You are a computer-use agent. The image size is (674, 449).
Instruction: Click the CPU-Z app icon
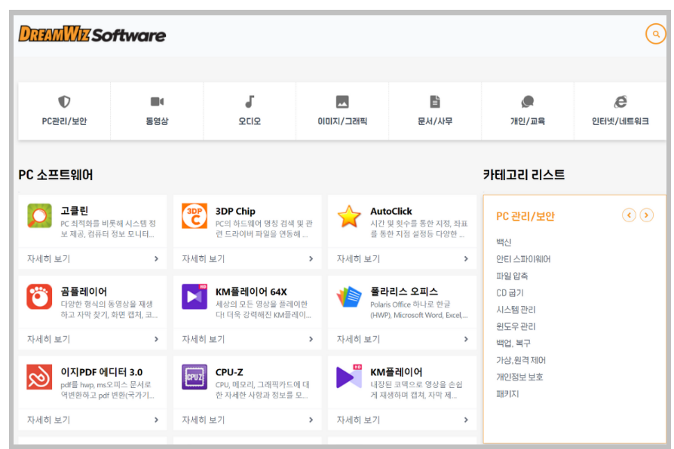click(x=195, y=377)
